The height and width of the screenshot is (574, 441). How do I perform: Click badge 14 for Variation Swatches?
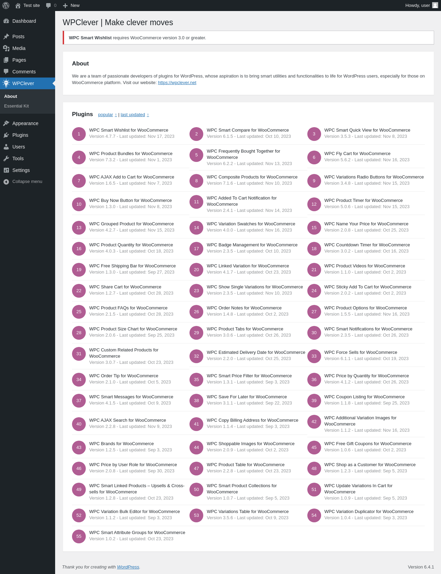tap(196, 228)
